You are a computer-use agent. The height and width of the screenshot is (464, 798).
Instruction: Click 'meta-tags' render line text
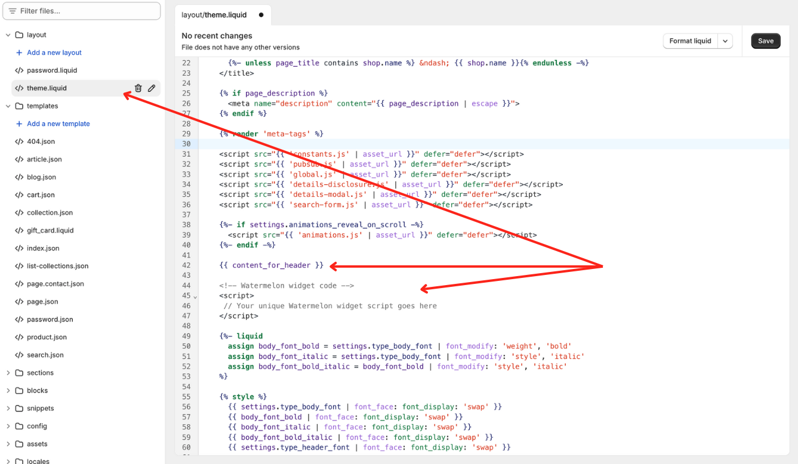coord(272,134)
